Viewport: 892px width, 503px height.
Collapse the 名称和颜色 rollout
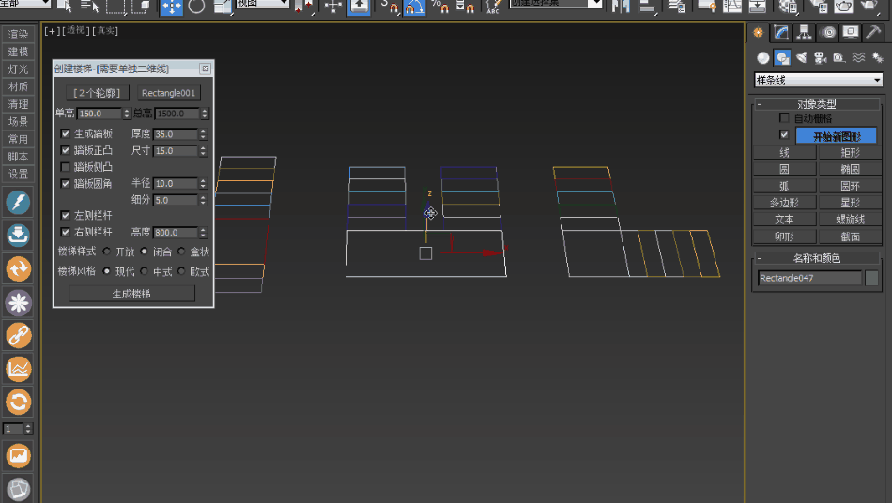click(x=816, y=258)
